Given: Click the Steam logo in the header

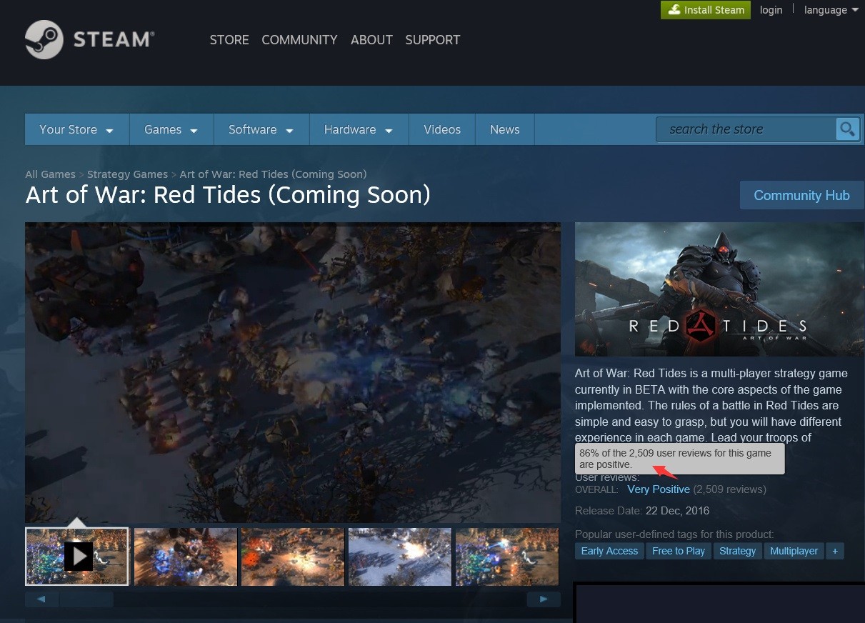Looking at the screenshot, I should pyautogui.click(x=89, y=39).
